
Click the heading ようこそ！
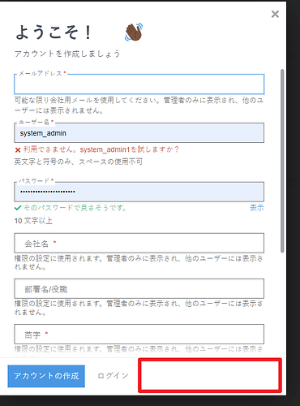(54, 32)
